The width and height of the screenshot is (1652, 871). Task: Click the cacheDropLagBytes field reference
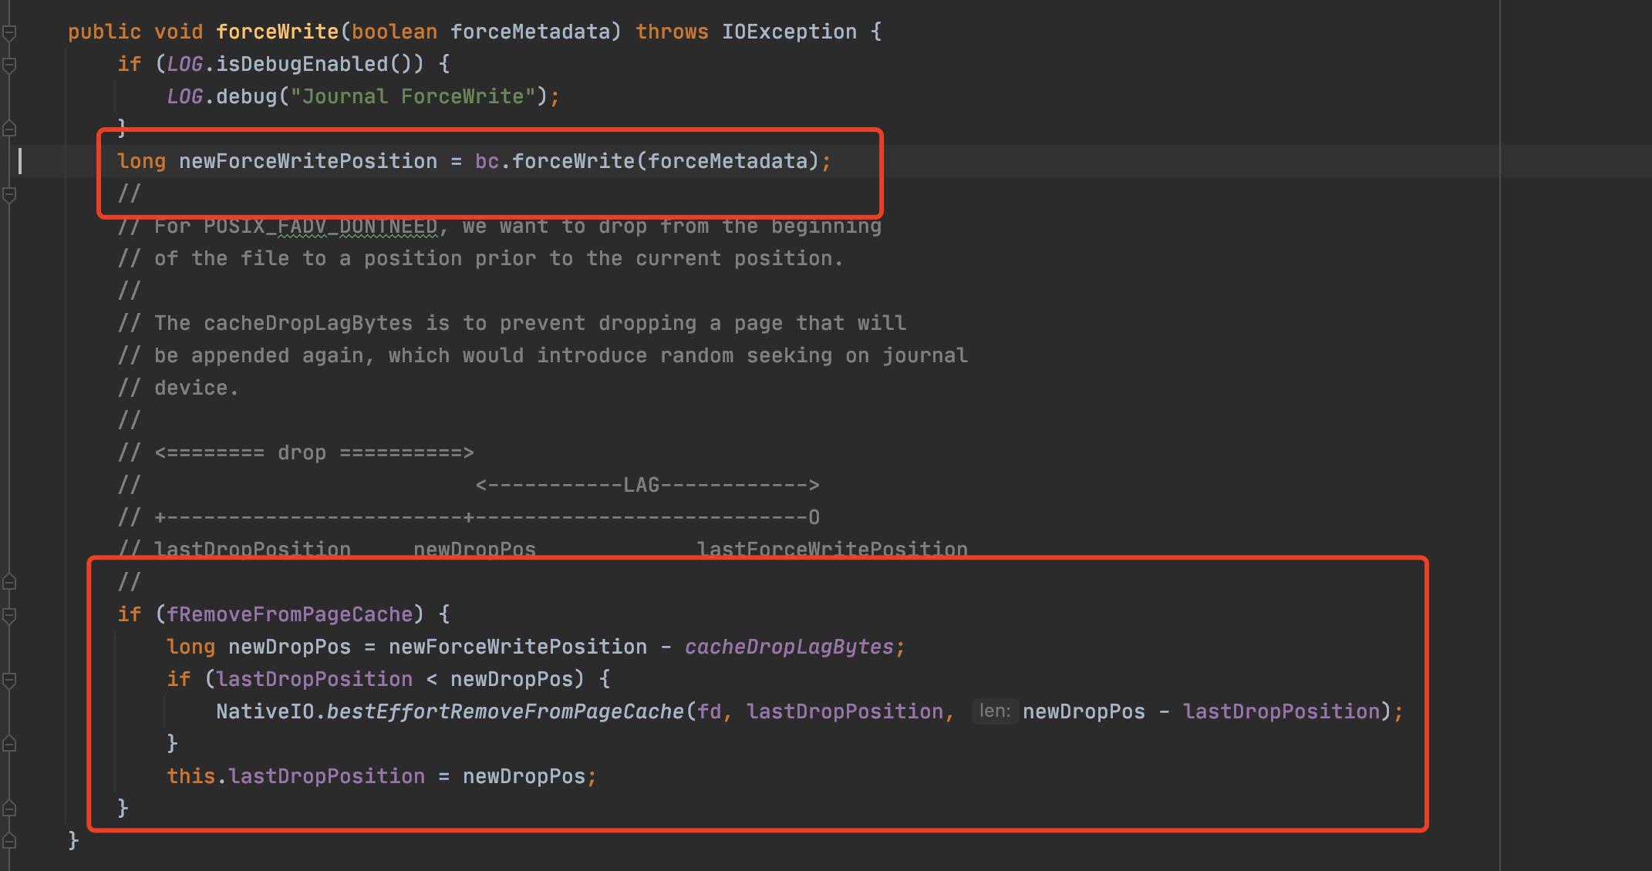point(791,646)
